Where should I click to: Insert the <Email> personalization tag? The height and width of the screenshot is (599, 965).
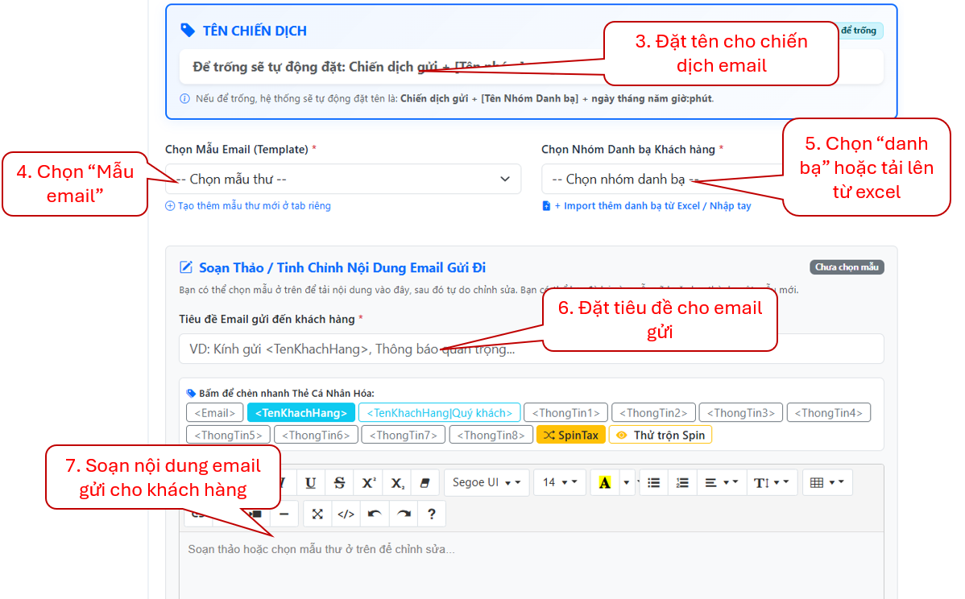tap(215, 413)
